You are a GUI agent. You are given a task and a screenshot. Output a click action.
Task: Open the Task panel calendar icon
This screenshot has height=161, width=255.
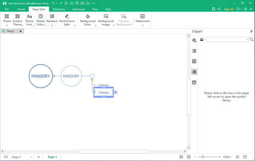(x=194, y=82)
